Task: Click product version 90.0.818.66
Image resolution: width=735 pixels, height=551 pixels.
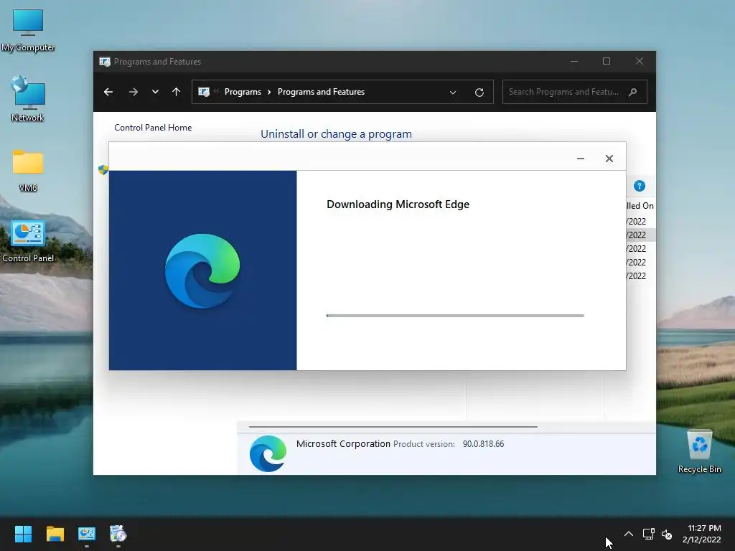Action: coord(483,443)
